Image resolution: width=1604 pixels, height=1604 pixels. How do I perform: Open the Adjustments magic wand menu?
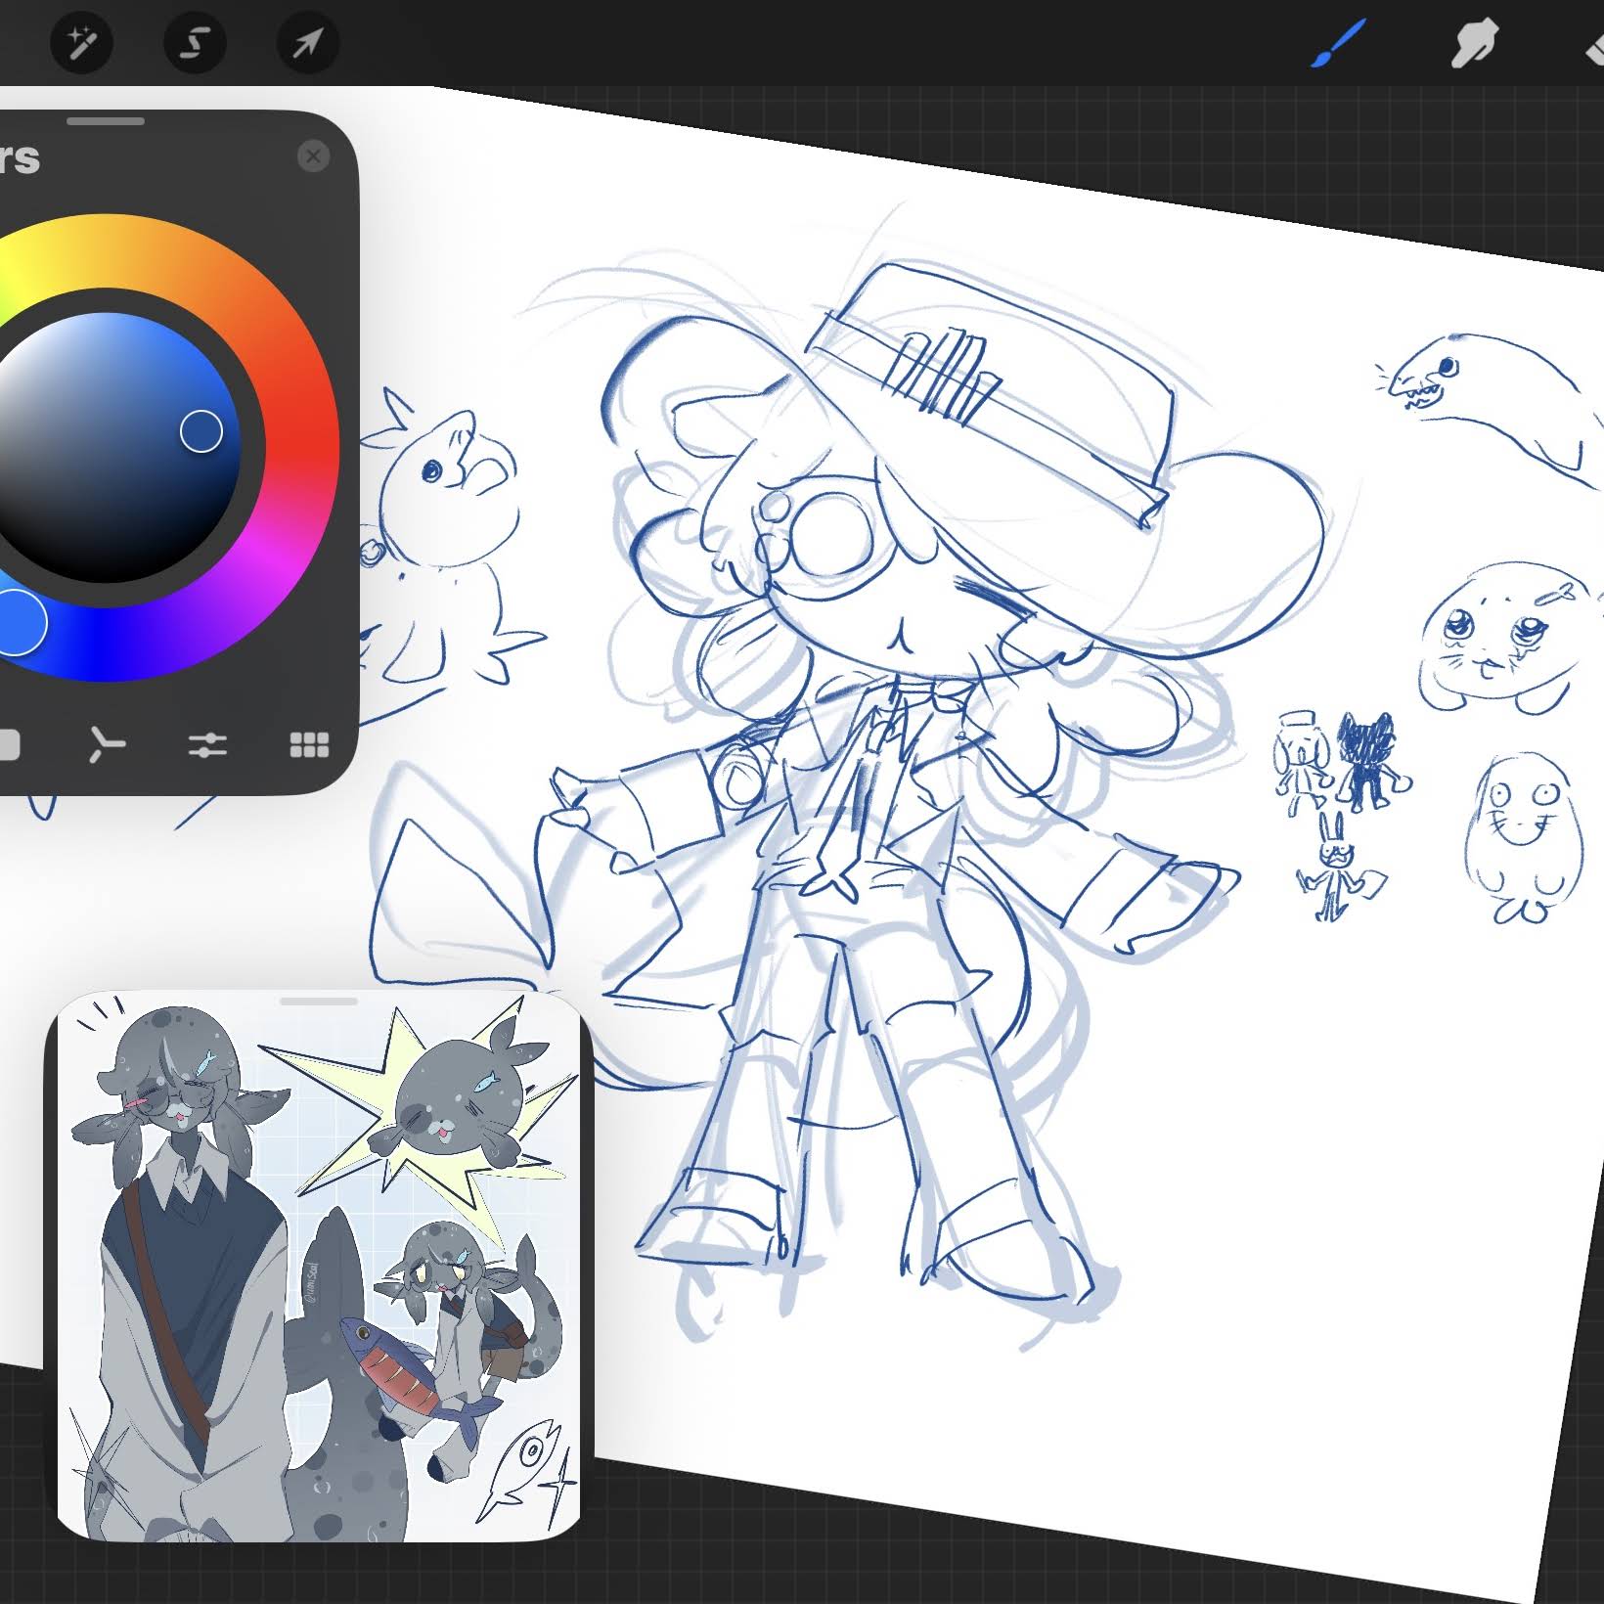click(x=81, y=43)
